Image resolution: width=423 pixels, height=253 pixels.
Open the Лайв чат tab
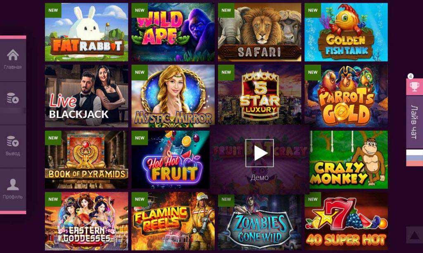[414, 122]
